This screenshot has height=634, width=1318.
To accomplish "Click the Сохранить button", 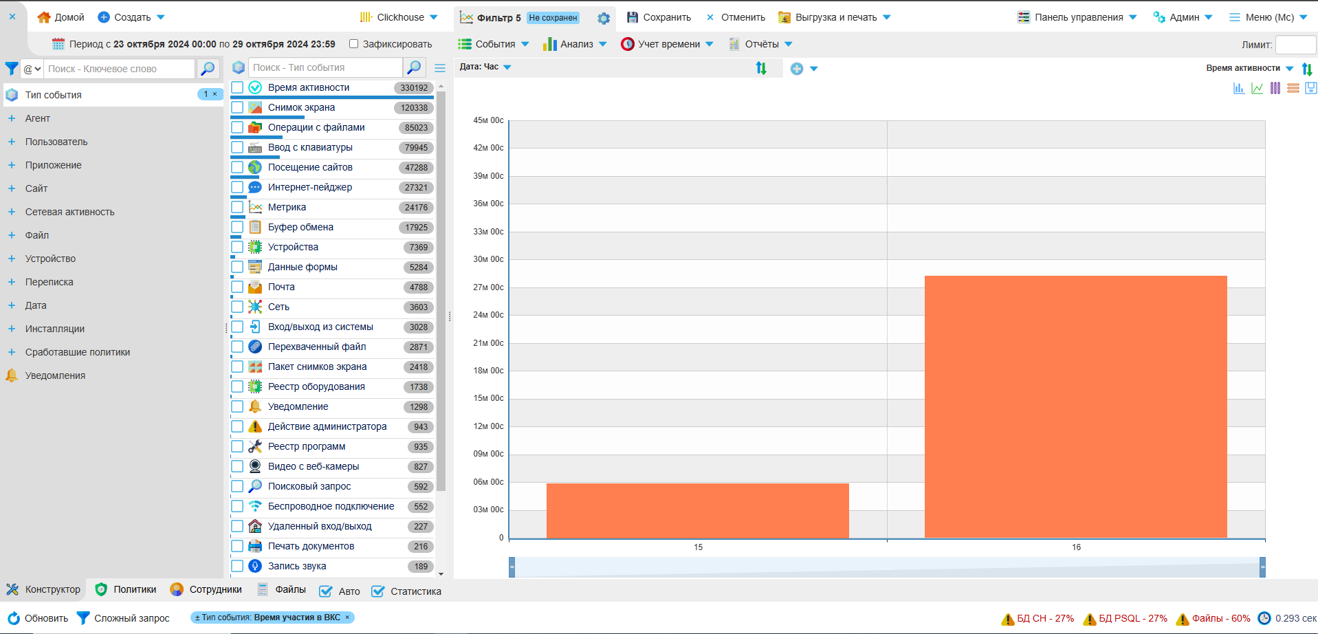I will click(659, 17).
